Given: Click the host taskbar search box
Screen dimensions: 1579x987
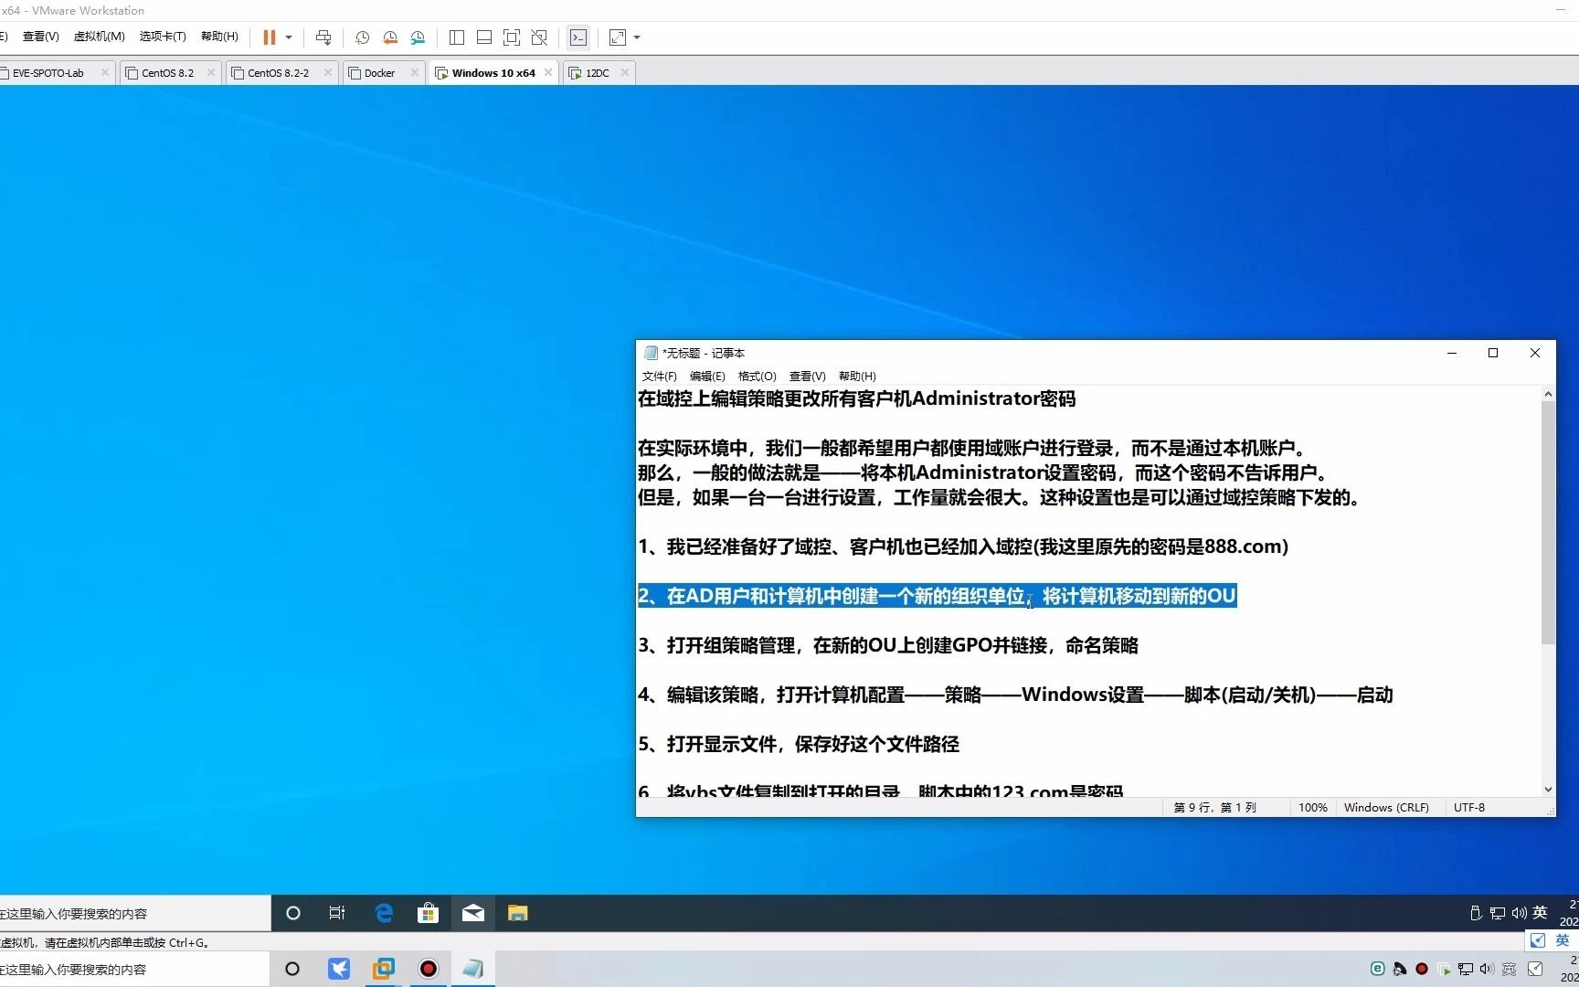Looking at the screenshot, I should (x=135, y=969).
